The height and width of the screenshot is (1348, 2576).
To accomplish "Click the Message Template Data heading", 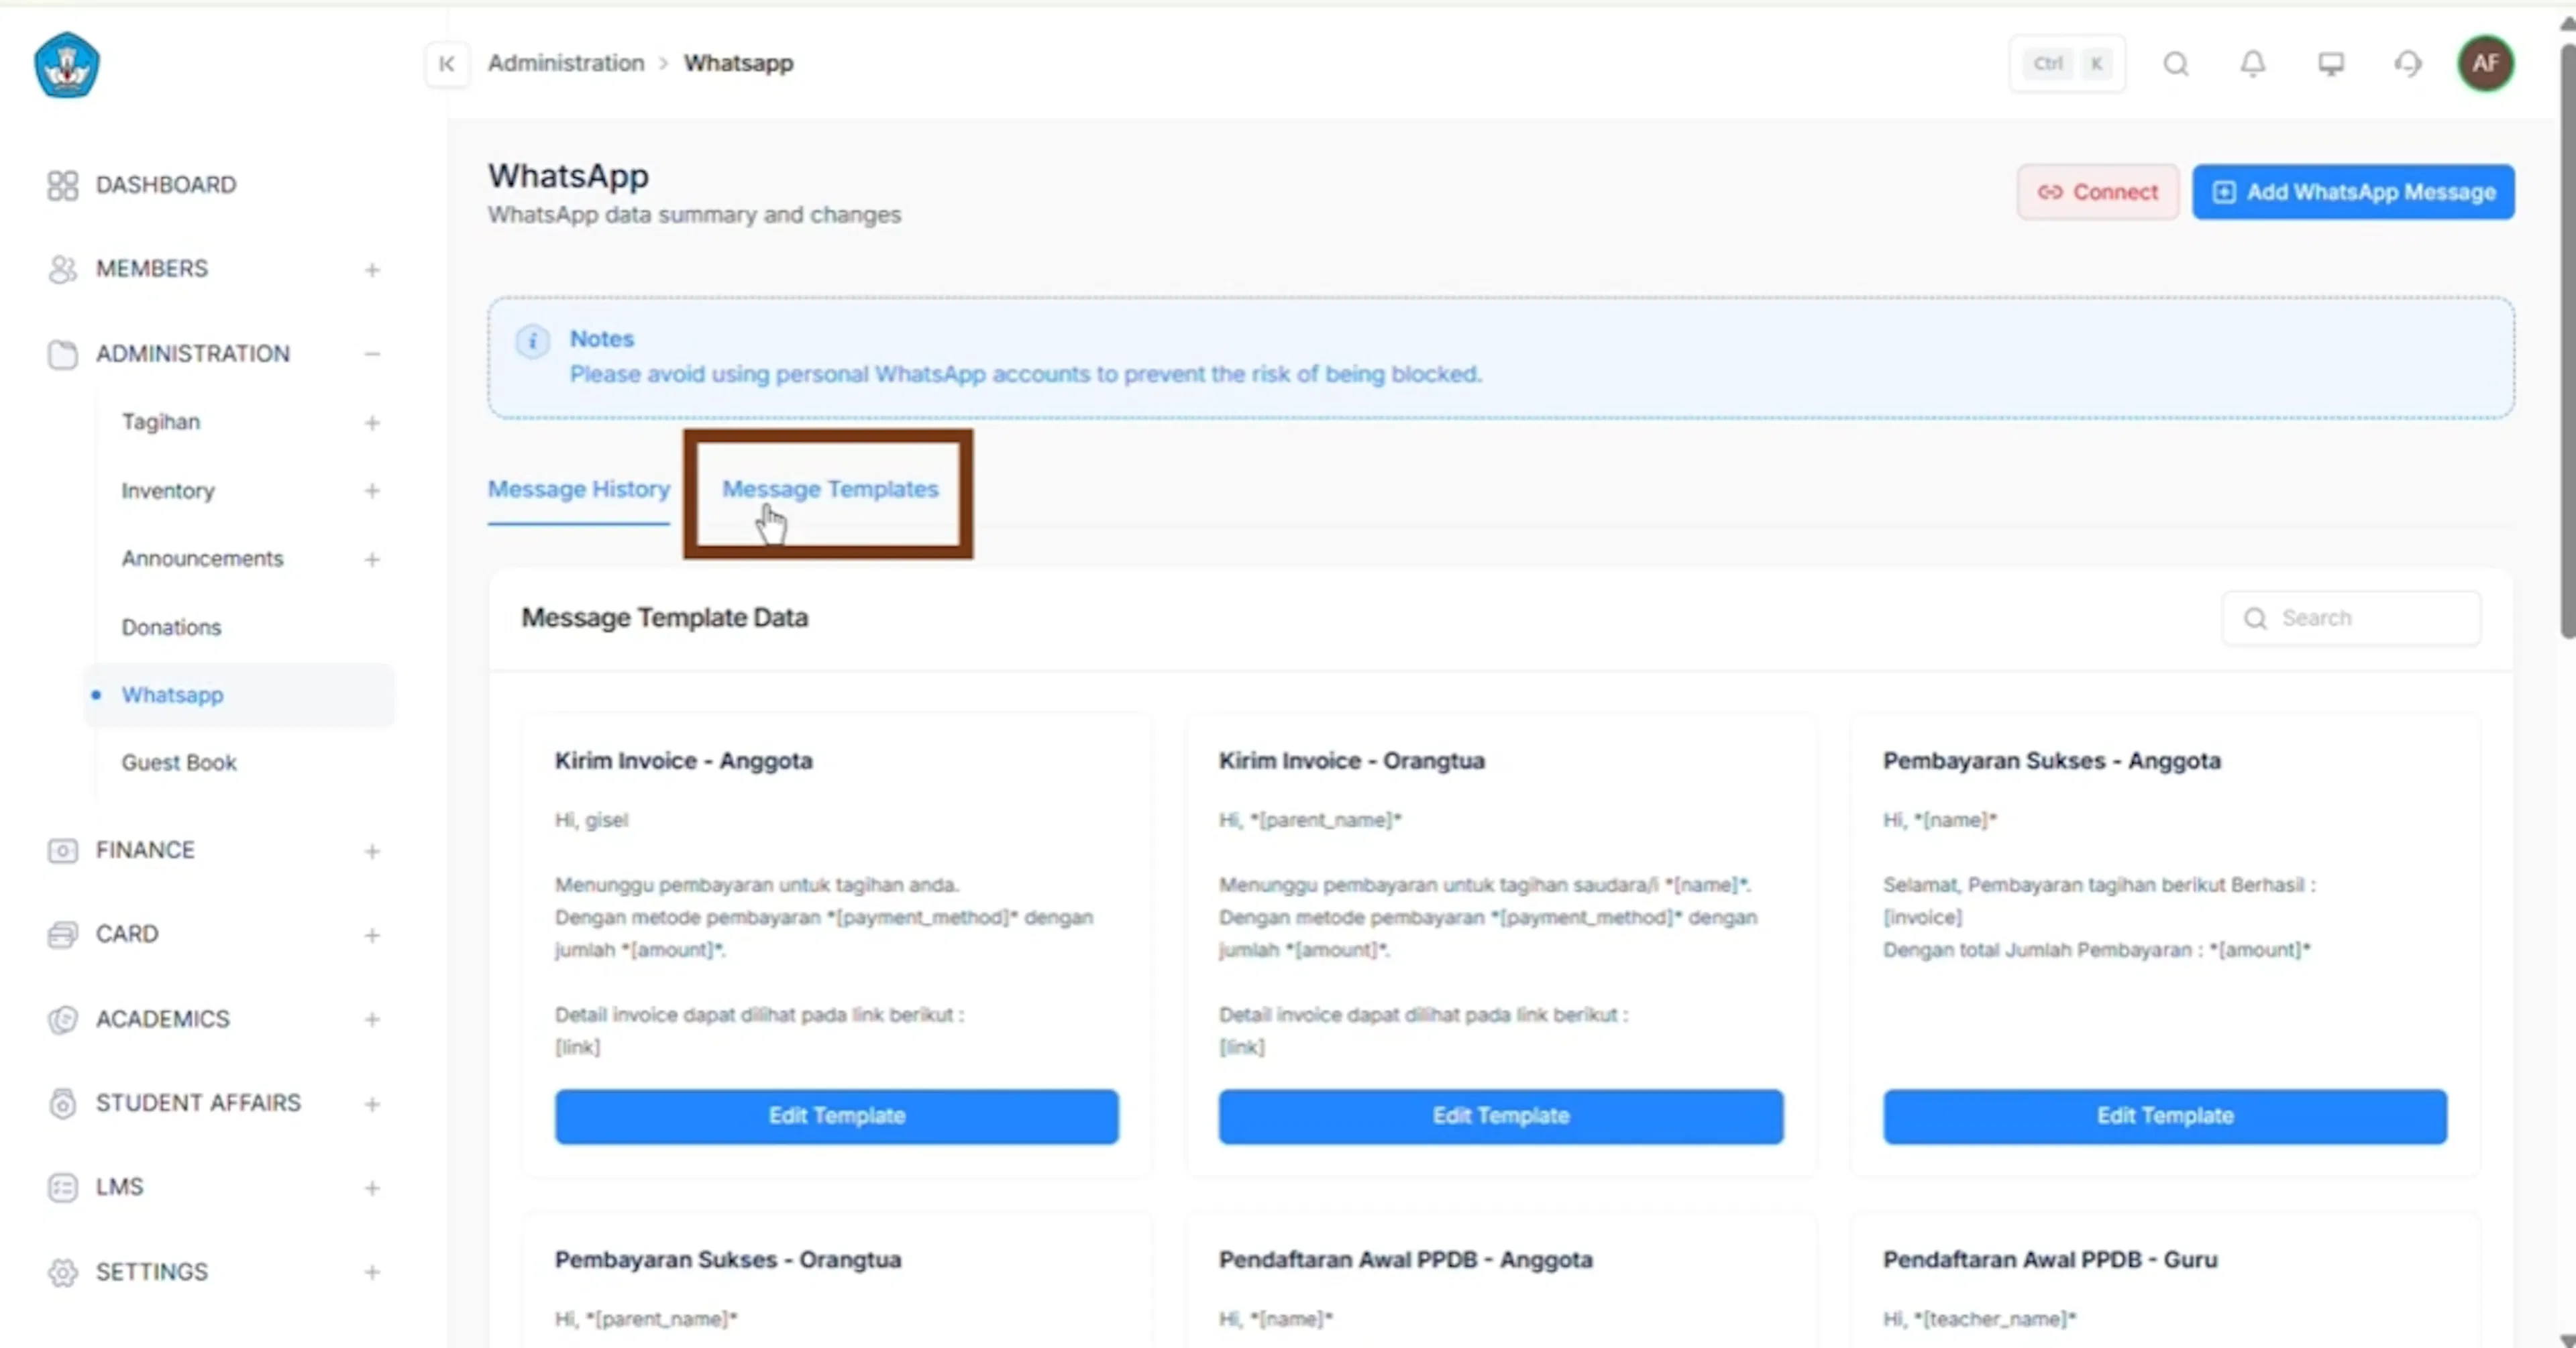I will pyautogui.click(x=665, y=618).
